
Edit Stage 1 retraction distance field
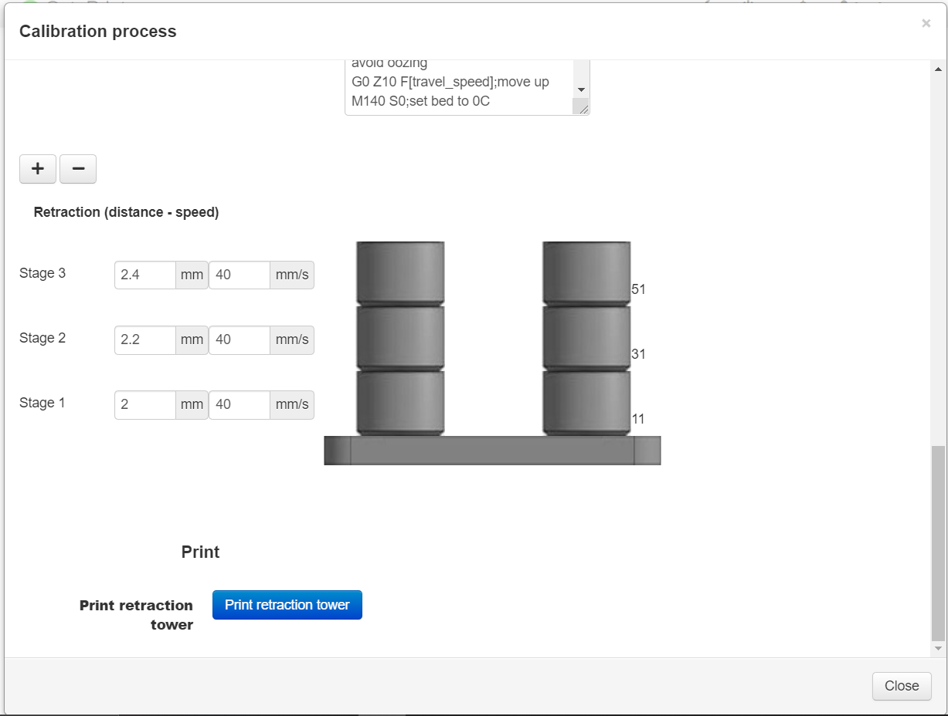[x=145, y=404]
